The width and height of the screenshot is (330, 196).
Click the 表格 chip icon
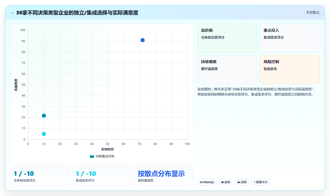(x=222, y=182)
